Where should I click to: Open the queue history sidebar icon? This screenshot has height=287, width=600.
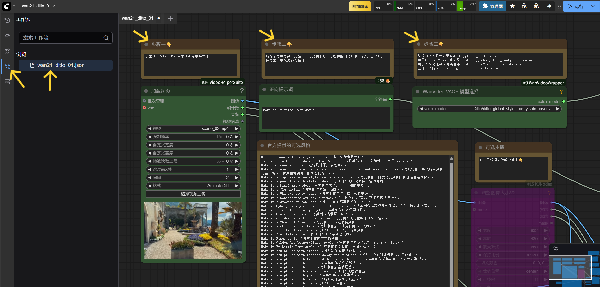[x=7, y=20]
